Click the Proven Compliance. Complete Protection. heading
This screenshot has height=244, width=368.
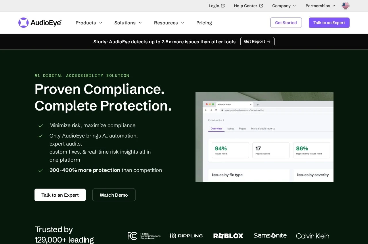(103, 97)
